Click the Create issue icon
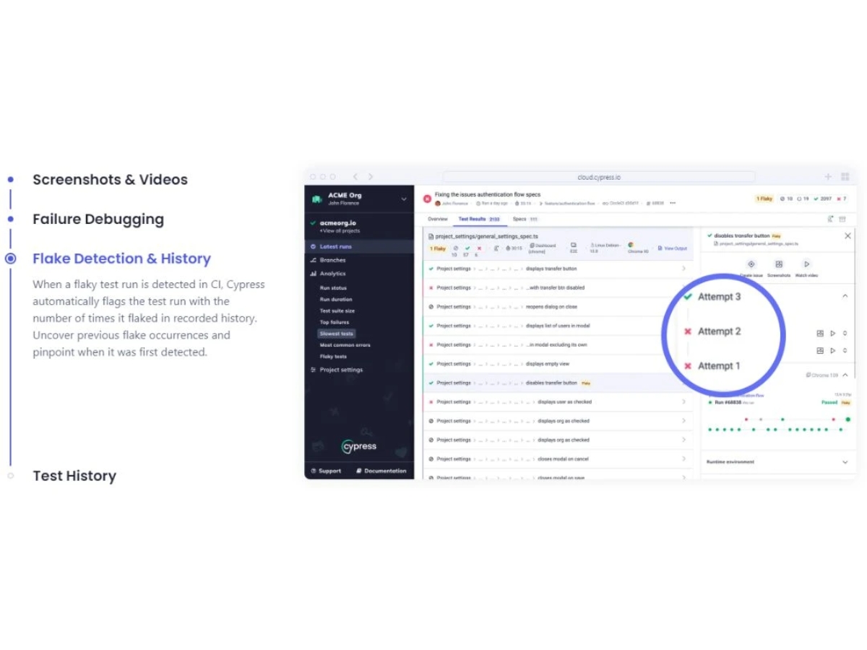 (751, 264)
